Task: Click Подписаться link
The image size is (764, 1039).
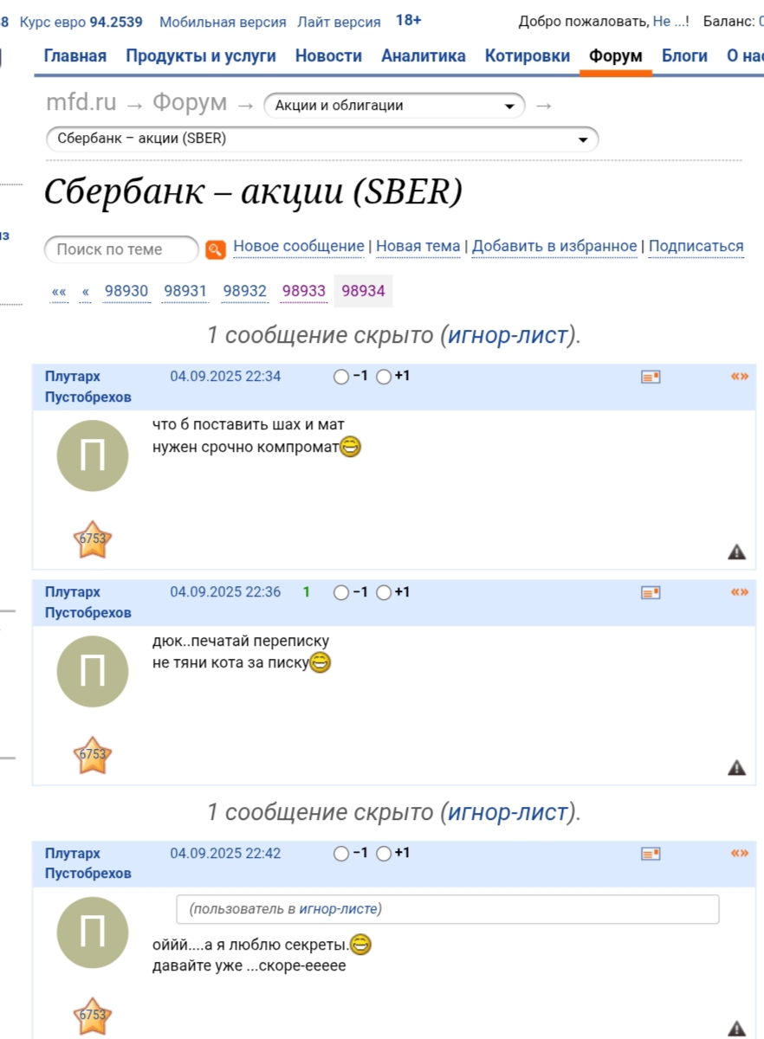Action: click(x=696, y=247)
